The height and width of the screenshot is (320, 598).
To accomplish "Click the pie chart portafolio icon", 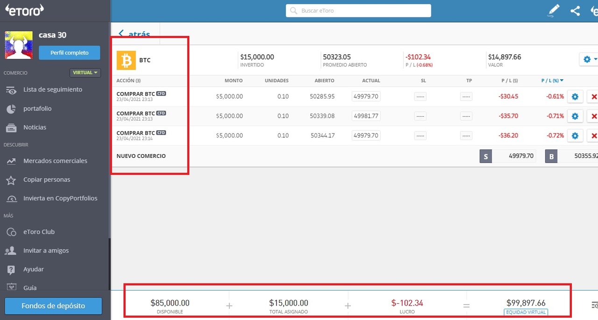I will [11, 109].
